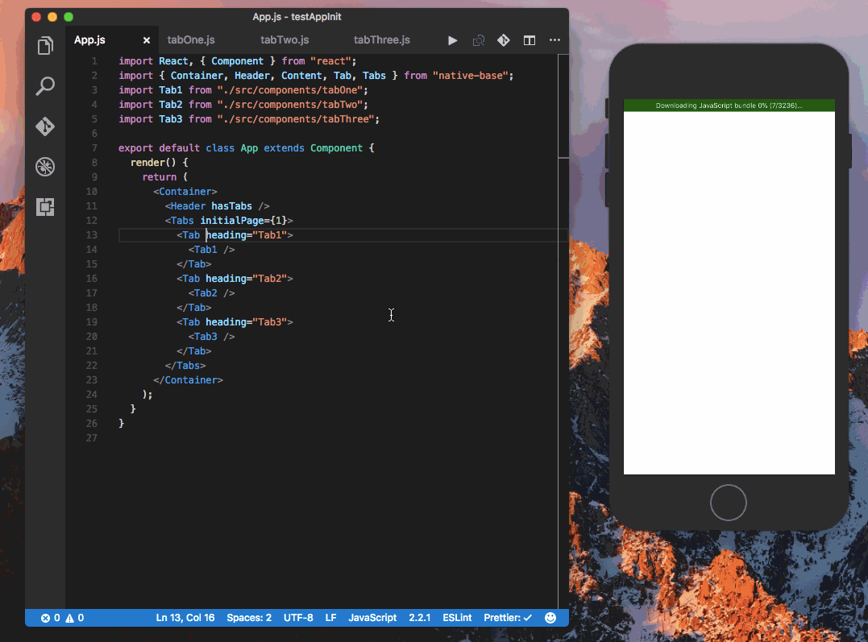Viewport: 868px width, 642px height.
Task: Run the app with the play icon
Action: pyautogui.click(x=452, y=39)
